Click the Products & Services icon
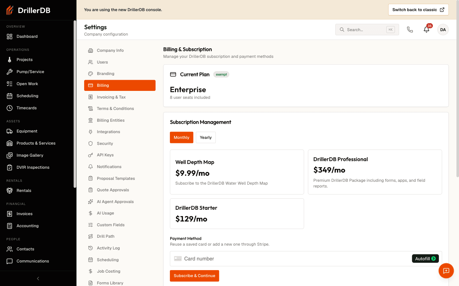Viewport: 459px width, 286px height. pyautogui.click(x=10, y=143)
